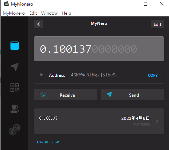
Task: Click the QR icon on the Receive button
Action: [43, 95]
